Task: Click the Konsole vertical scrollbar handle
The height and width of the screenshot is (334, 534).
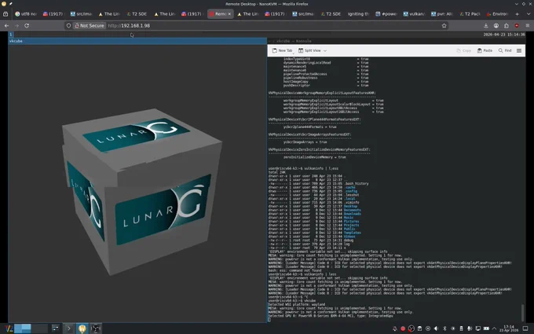Action: point(523,313)
